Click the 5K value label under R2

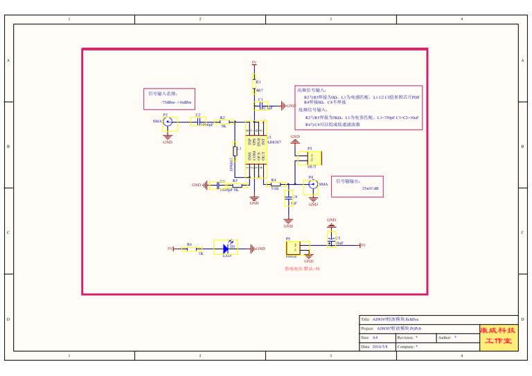pos(224,126)
